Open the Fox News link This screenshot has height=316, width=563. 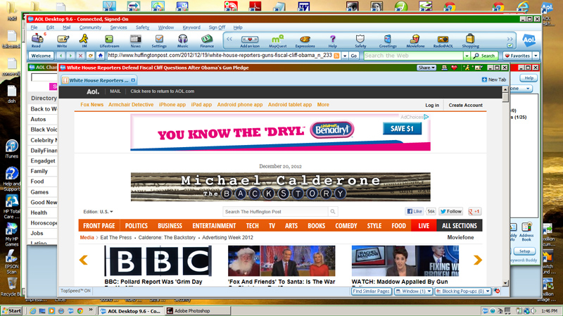tap(92, 104)
